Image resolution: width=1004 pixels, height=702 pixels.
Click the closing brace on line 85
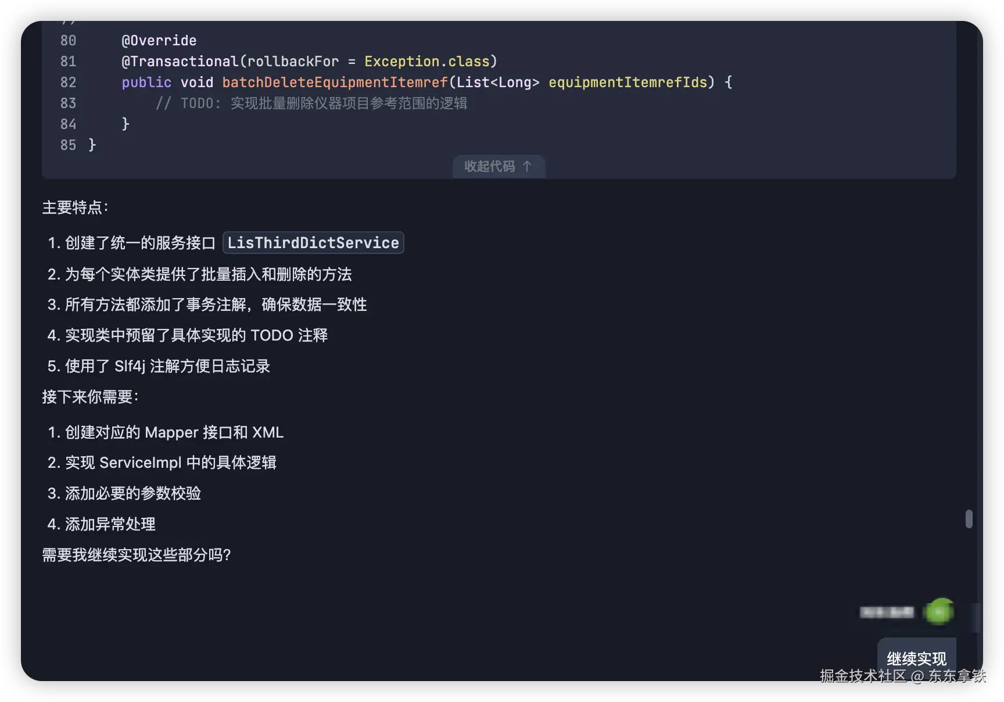(92, 145)
